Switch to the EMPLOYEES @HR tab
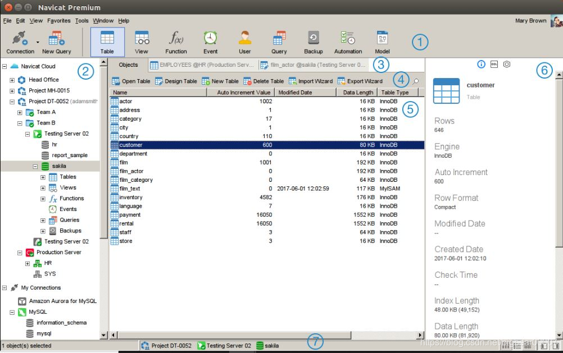The height and width of the screenshot is (353, 563). pos(202,65)
